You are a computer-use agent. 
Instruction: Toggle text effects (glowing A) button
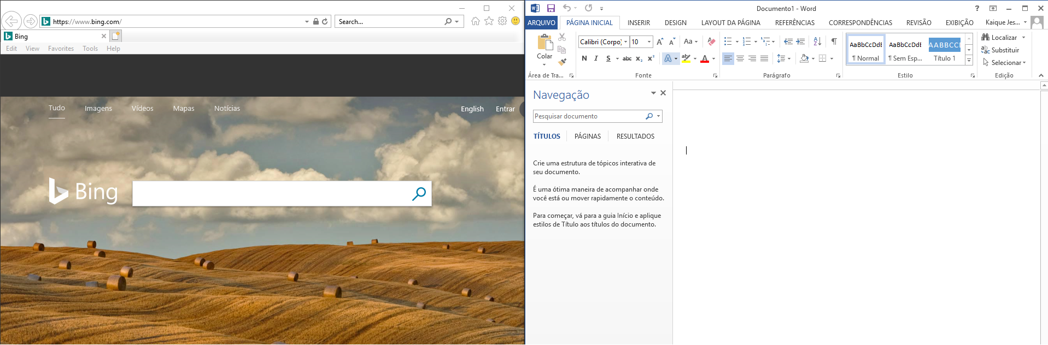[668, 58]
